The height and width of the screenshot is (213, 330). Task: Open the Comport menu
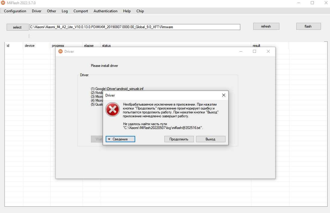[81, 11]
